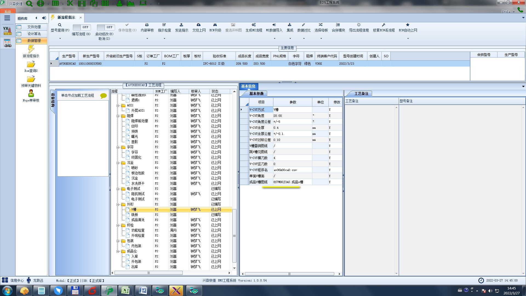The image size is (526, 296).
Task: Collapse the 电子测试 tree folder
Action: [118, 189]
